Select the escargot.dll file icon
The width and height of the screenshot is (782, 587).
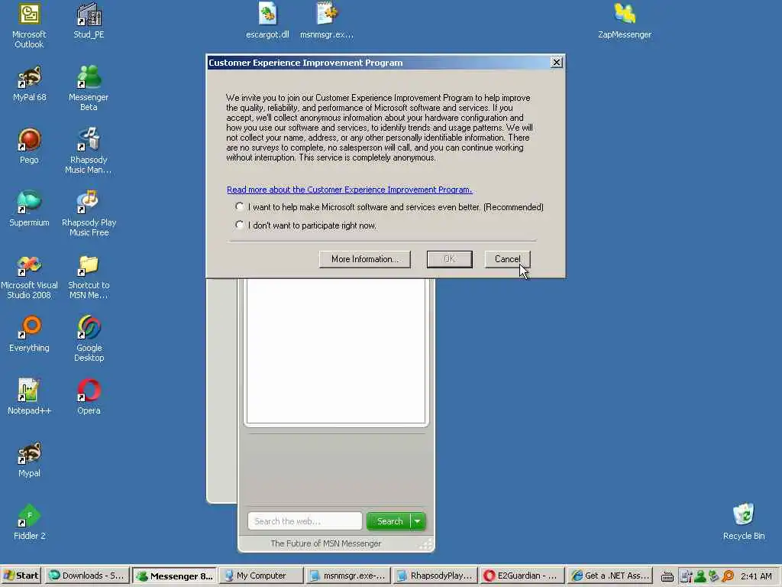[x=267, y=21]
